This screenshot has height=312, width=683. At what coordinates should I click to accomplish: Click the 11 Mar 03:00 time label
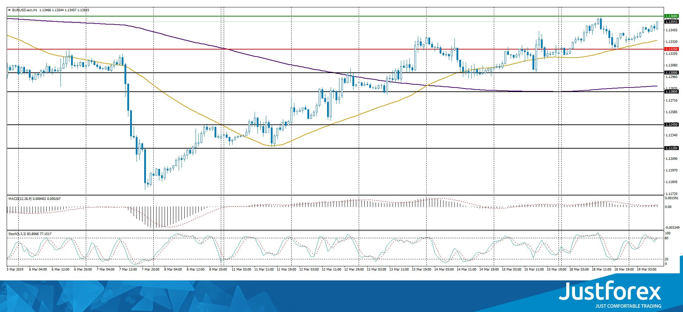(242, 269)
